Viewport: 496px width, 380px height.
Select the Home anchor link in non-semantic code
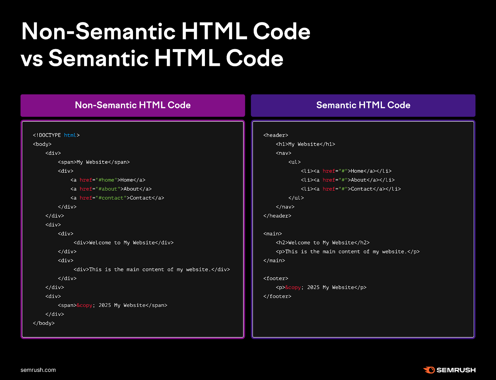108,180
